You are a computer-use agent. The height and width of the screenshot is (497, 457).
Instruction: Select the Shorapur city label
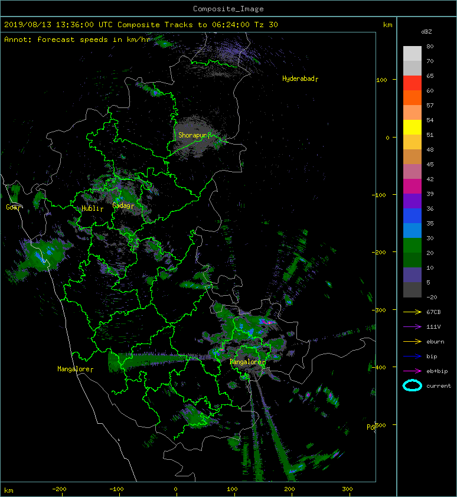tap(194, 135)
